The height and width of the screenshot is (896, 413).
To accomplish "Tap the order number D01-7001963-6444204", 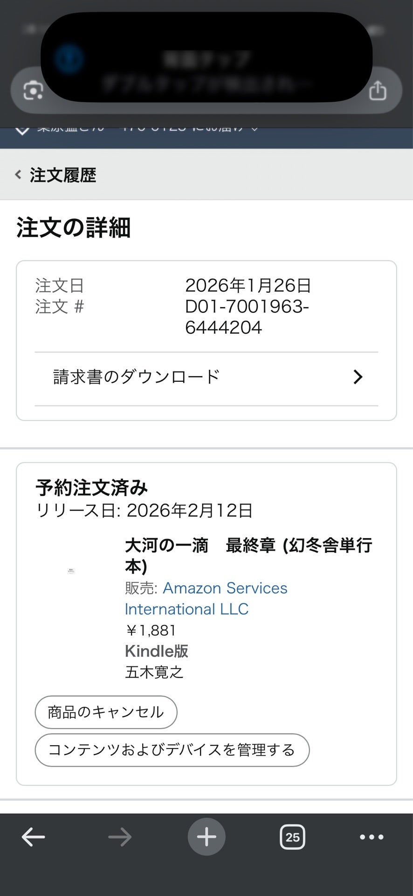I will (x=247, y=317).
